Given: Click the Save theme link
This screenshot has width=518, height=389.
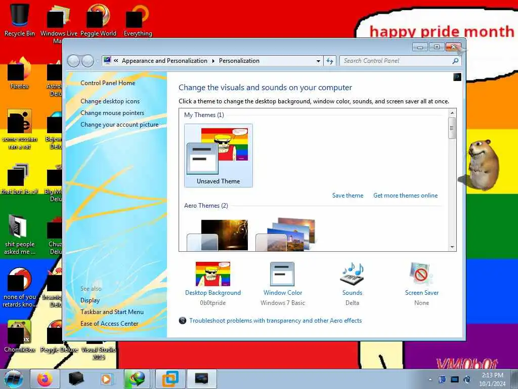Looking at the screenshot, I should coord(348,196).
